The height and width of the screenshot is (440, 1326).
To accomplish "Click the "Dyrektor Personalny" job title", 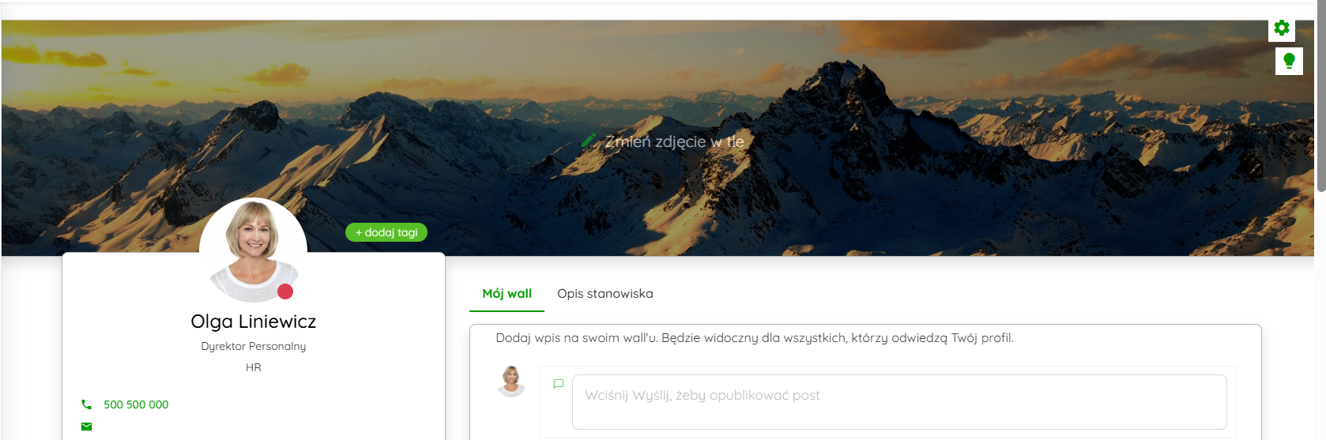I will coord(253,346).
